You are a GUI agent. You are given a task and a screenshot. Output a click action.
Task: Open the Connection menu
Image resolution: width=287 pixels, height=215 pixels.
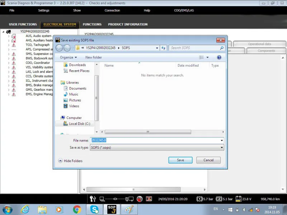[112, 10]
